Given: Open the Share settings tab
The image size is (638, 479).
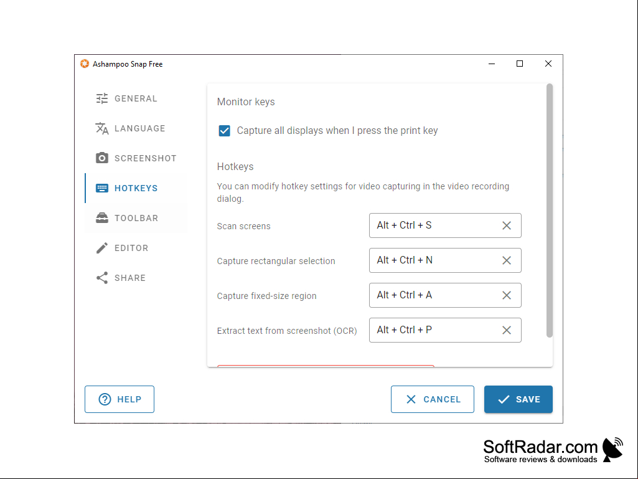Looking at the screenshot, I should pos(136,278).
